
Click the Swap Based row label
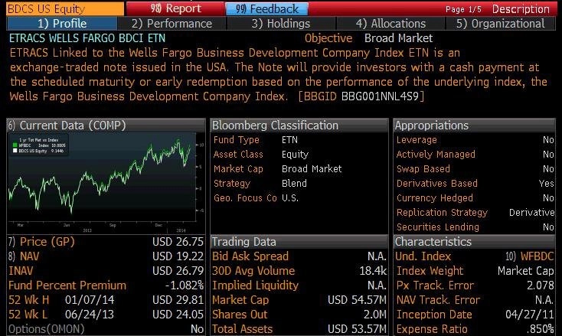click(x=423, y=168)
